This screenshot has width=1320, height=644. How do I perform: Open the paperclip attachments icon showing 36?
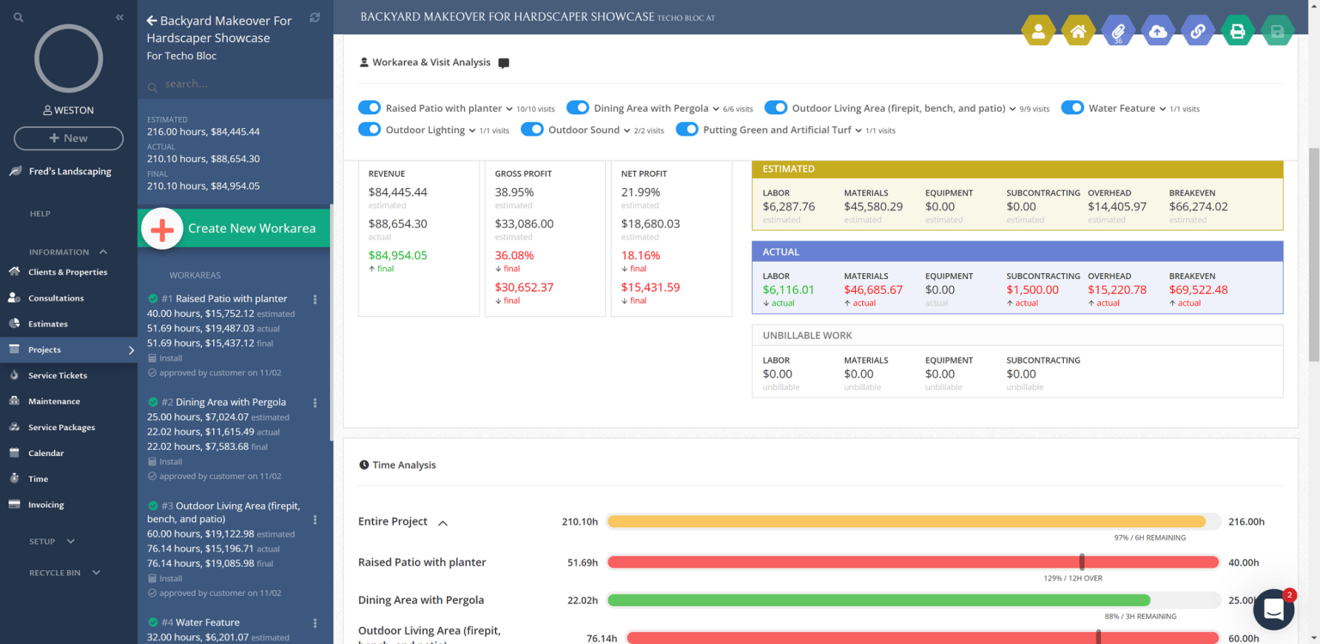(x=1118, y=30)
